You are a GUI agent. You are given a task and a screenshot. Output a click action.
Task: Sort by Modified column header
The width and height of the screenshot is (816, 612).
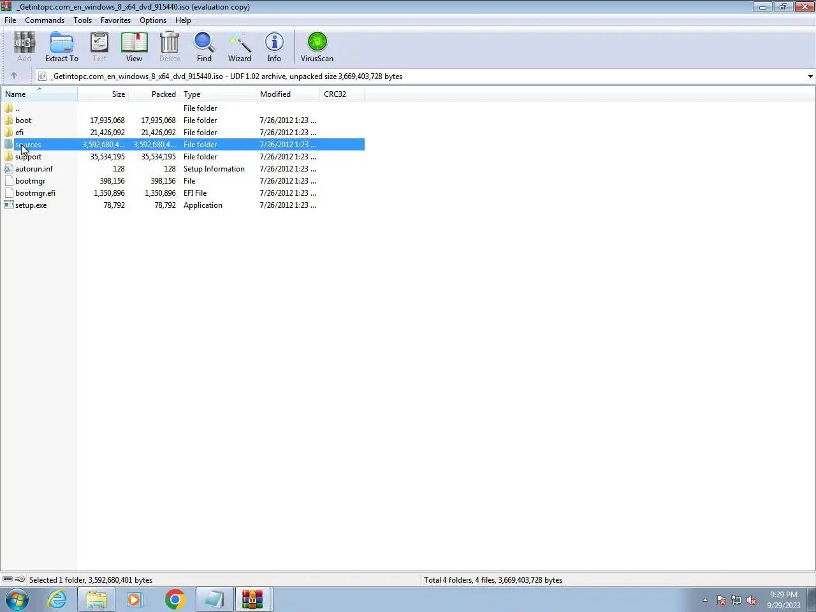coord(288,94)
